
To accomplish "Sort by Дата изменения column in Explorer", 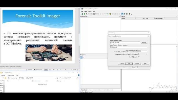I will point(36,81).
